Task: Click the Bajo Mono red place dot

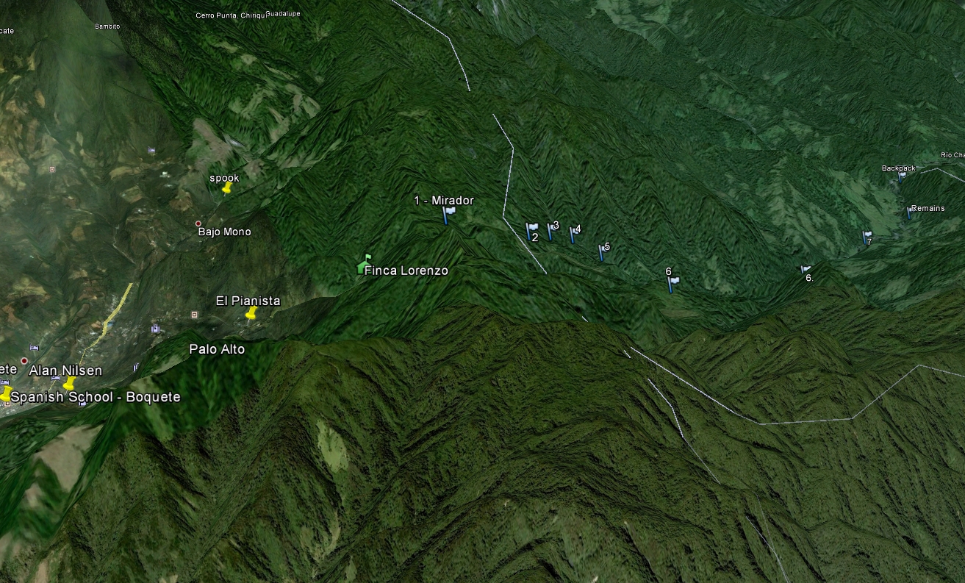Action: click(198, 223)
